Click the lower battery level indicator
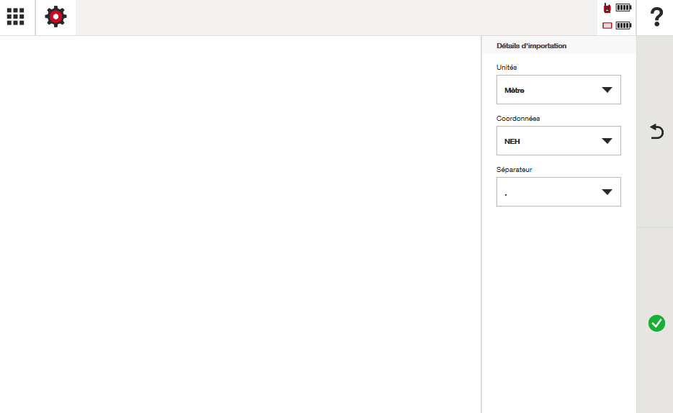This screenshot has width=673, height=413. (623, 25)
